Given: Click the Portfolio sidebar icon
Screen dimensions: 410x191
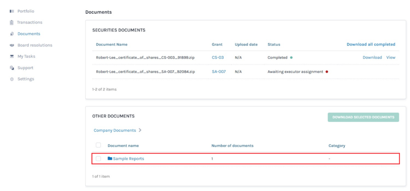Looking at the screenshot, I should tap(12, 11).
